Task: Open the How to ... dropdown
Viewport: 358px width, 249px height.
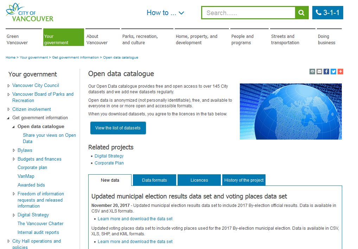Action: [x=165, y=13]
